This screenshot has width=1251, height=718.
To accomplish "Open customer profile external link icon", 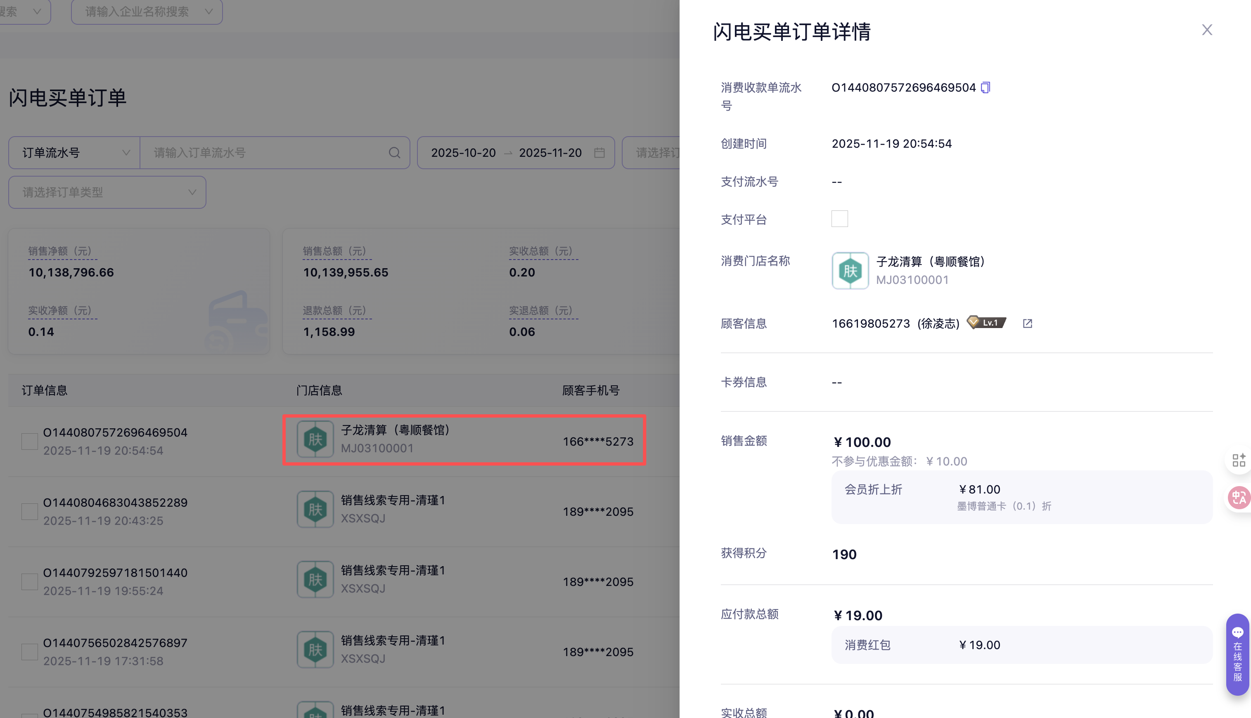I will tap(1028, 324).
